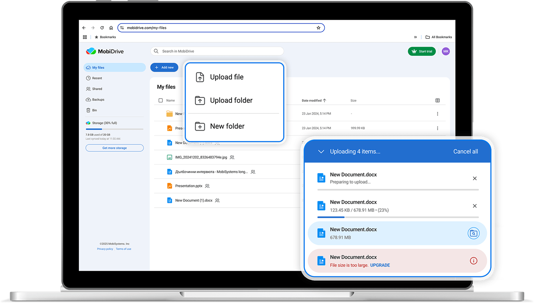Click the UPGRADE link
This screenshot has height=303, width=534.
click(x=380, y=265)
